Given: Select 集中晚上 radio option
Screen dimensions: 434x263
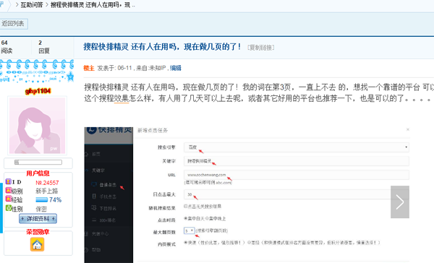Looking at the screenshot, I should 208,218.
